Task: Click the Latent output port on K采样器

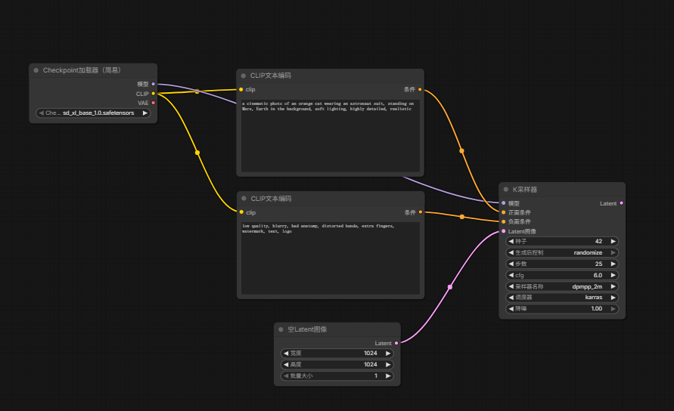Action: coord(622,203)
